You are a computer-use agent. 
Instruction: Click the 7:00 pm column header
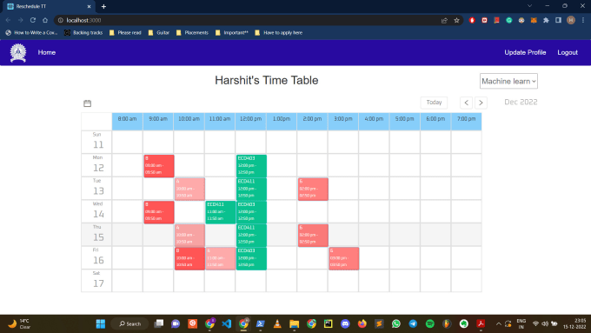pos(466,121)
